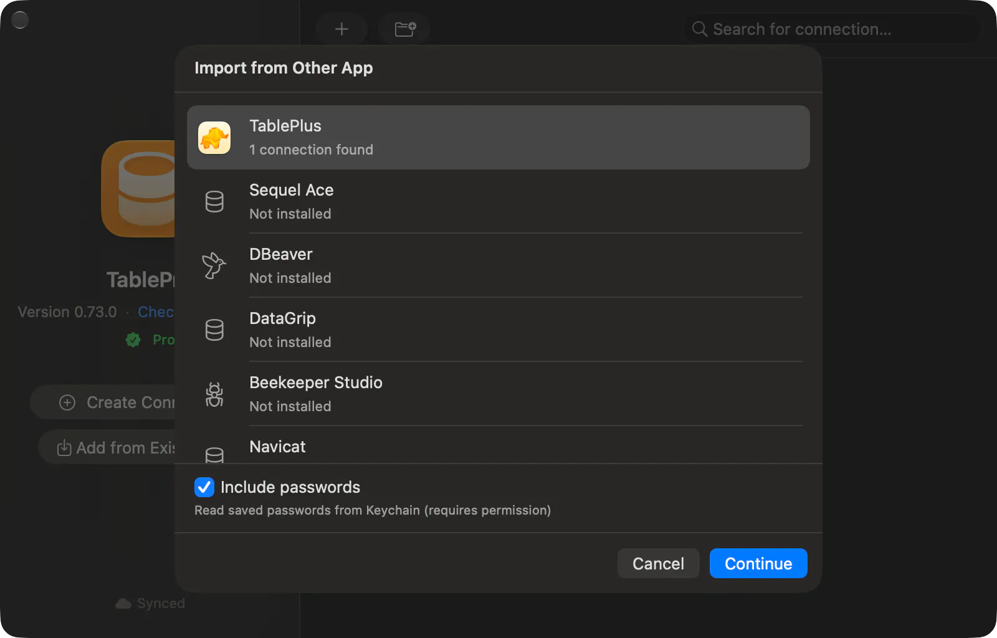Click the window close button
The image size is (997, 638).
point(20,20)
